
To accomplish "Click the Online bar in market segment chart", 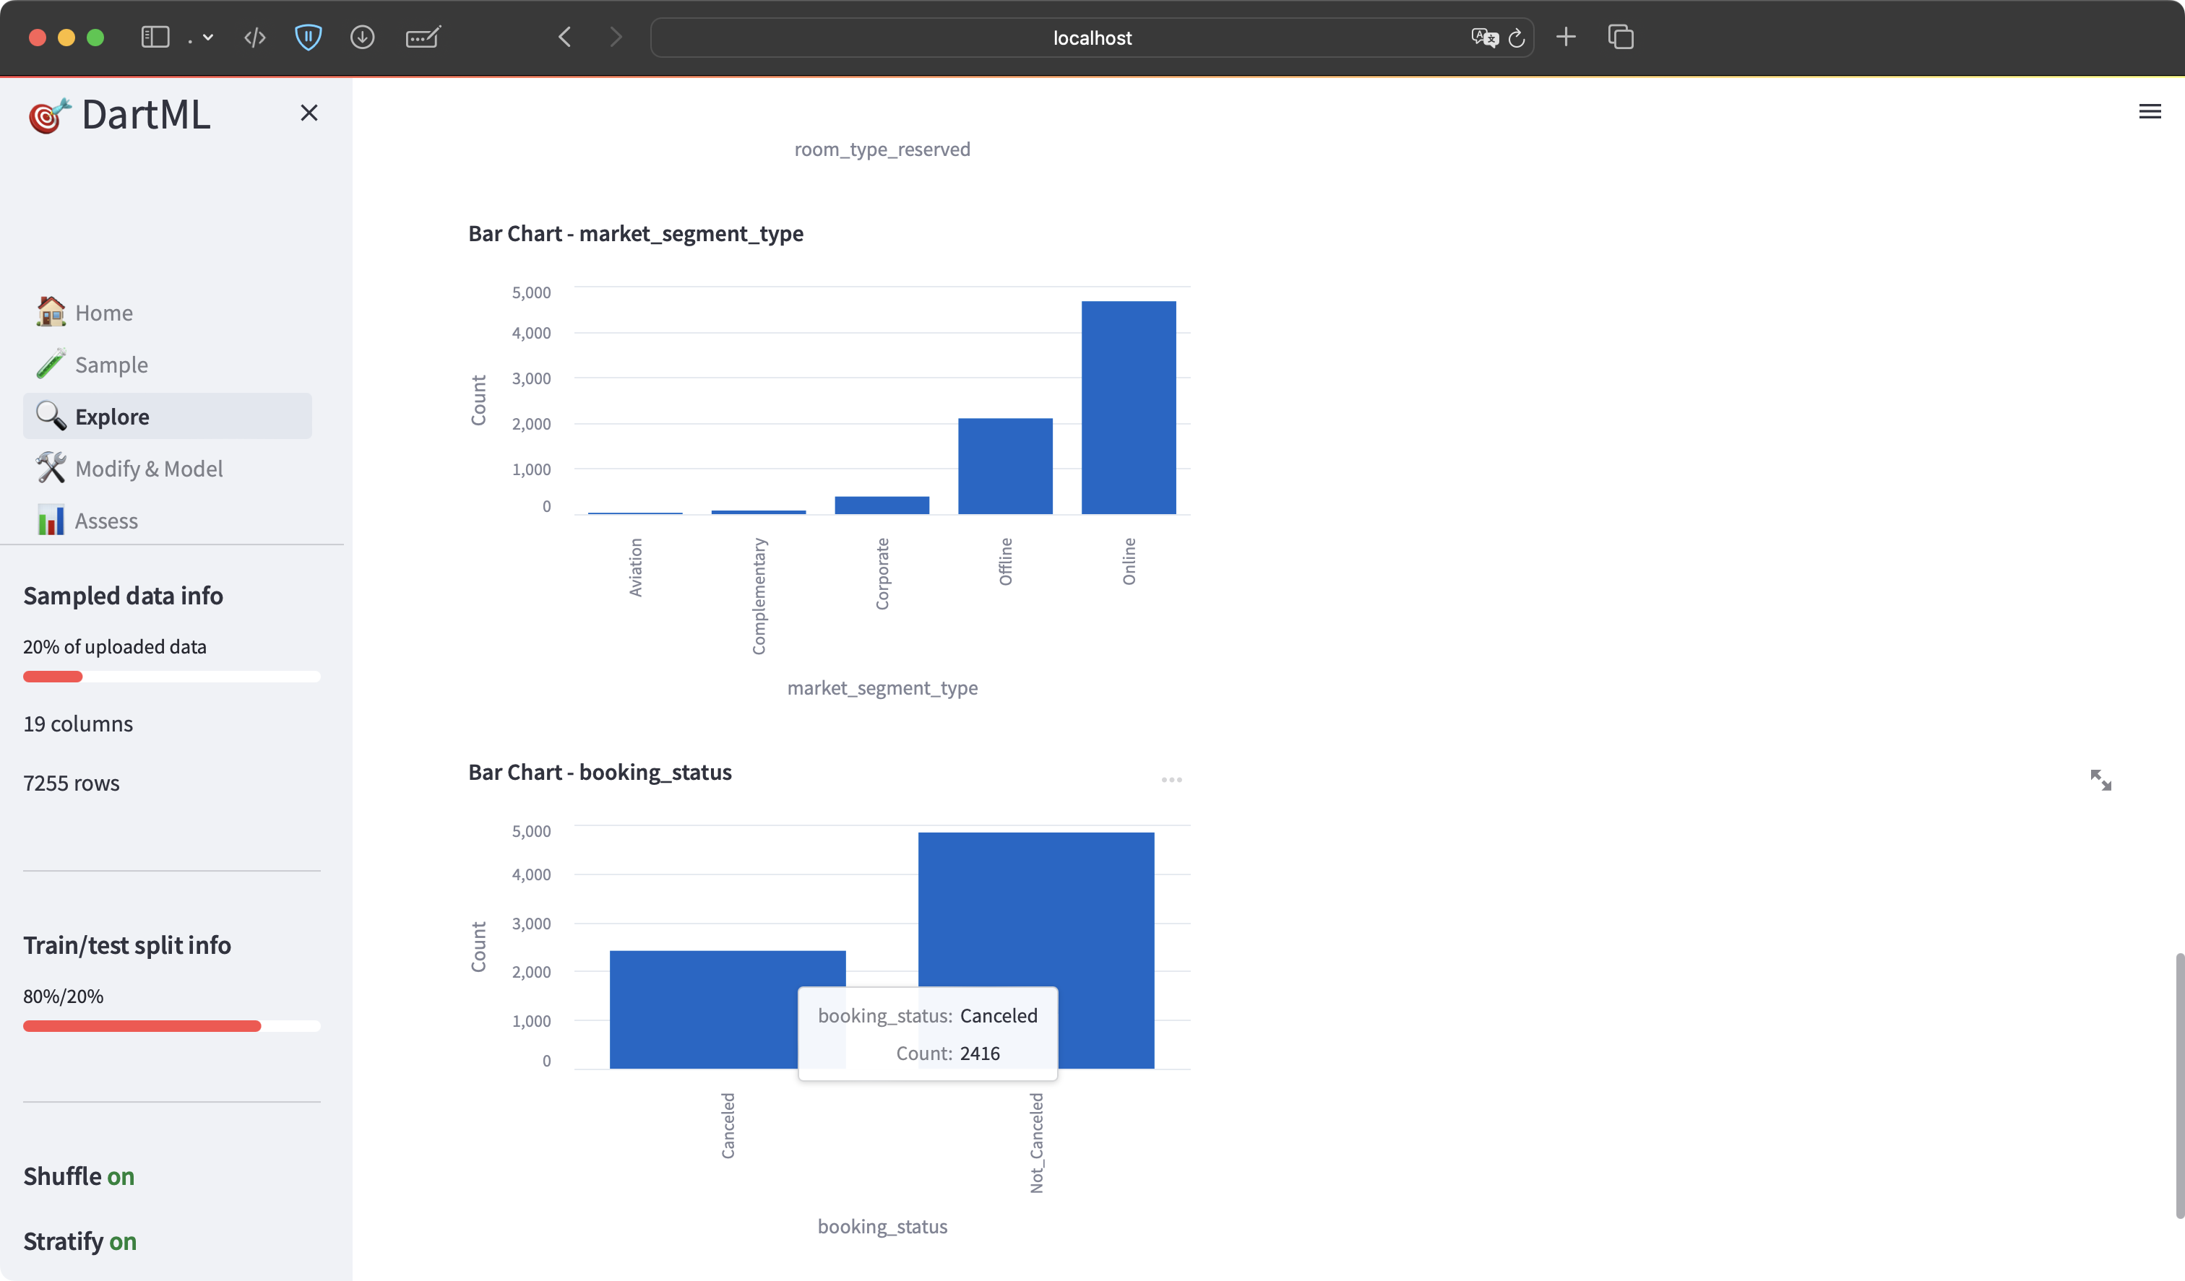I will point(1128,407).
